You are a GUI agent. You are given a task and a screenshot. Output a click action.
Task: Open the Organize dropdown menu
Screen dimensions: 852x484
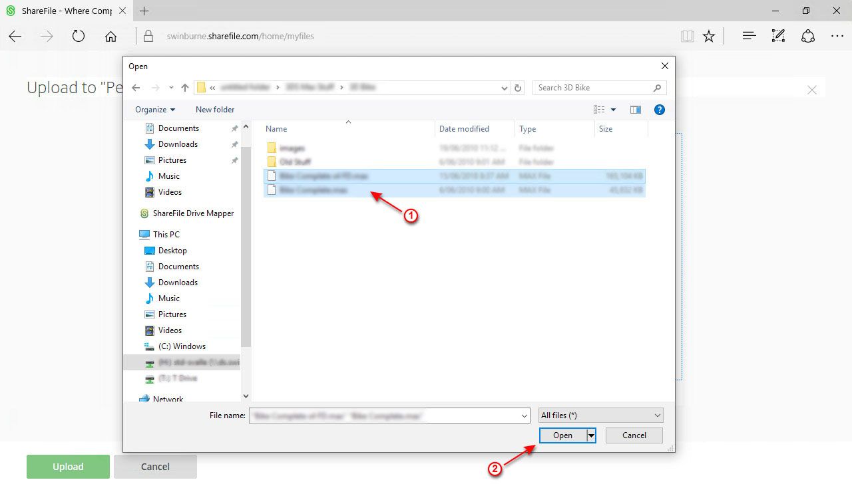coord(155,110)
